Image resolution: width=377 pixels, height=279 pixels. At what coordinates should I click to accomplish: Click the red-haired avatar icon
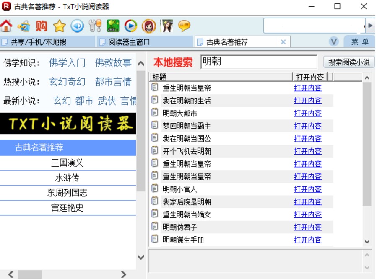coord(149,25)
